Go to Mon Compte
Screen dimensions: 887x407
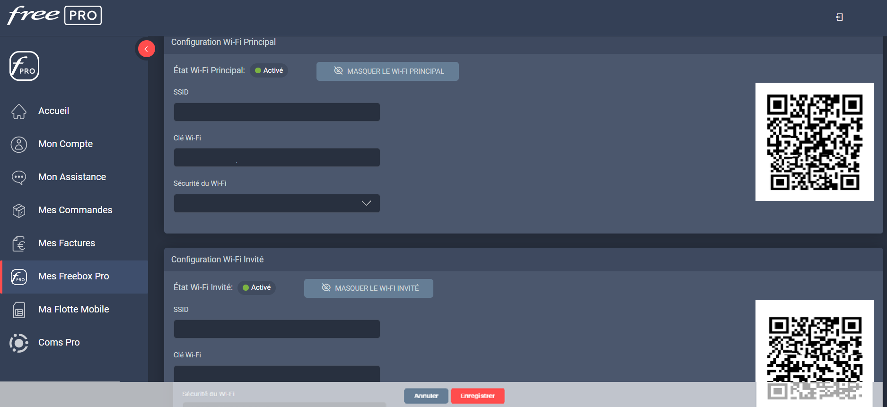point(65,144)
